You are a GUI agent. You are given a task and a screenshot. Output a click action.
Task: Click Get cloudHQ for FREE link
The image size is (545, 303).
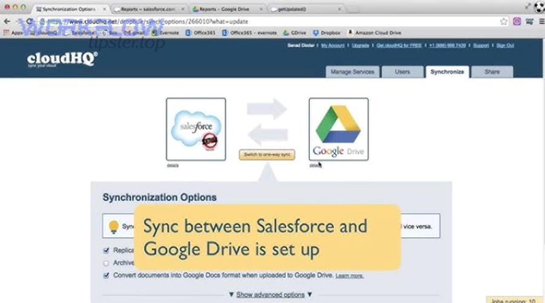[x=399, y=45]
